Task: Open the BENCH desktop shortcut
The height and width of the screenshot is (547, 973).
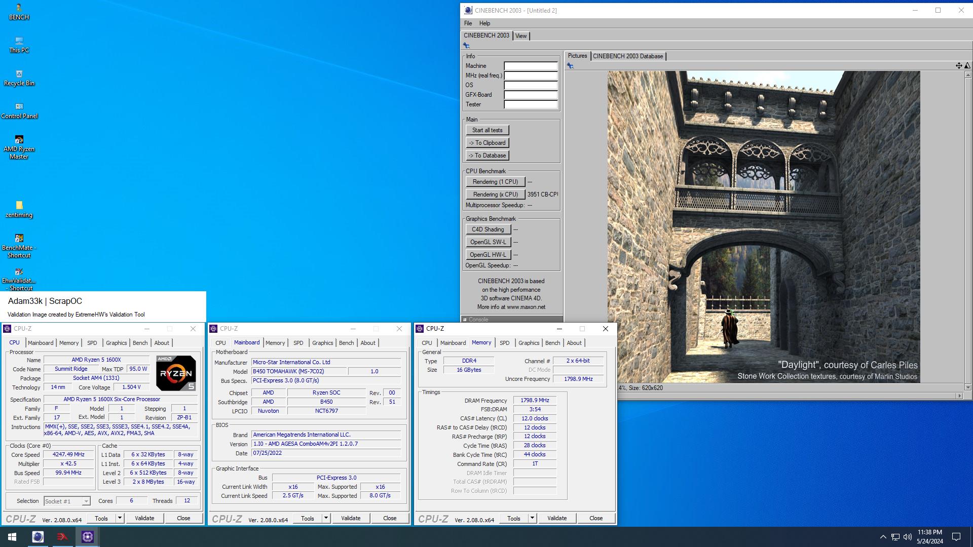Action: coord(19,12)
